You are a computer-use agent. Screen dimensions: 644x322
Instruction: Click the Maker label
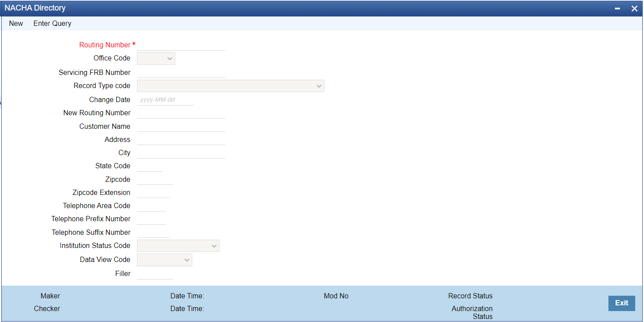pos(50,296)
